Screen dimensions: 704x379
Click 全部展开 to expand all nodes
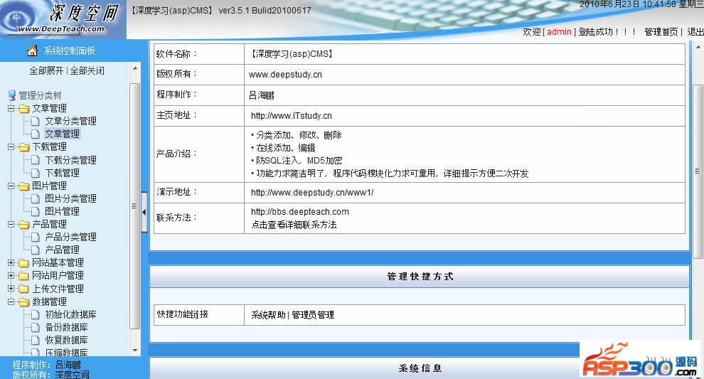coord(47,71)
